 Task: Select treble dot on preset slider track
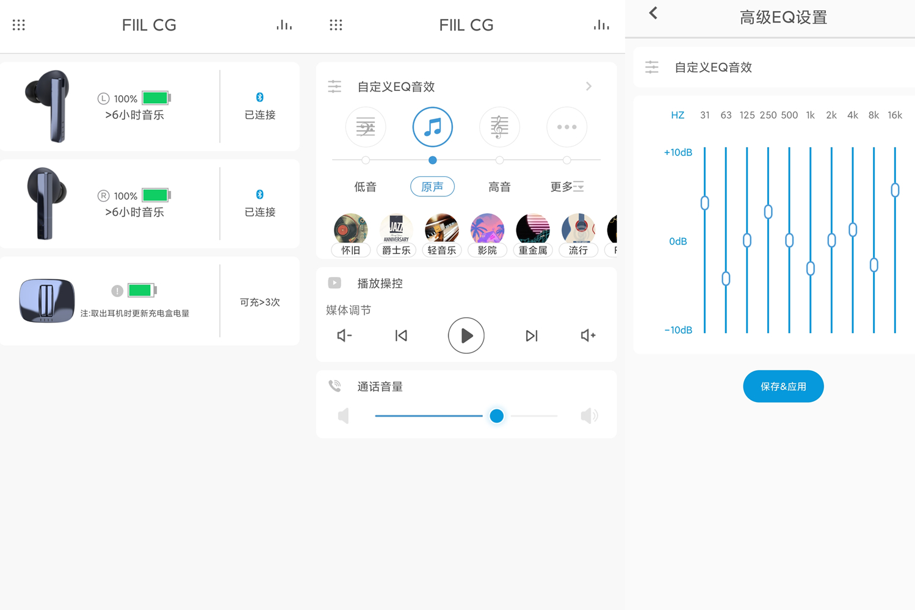coord(499,160)
